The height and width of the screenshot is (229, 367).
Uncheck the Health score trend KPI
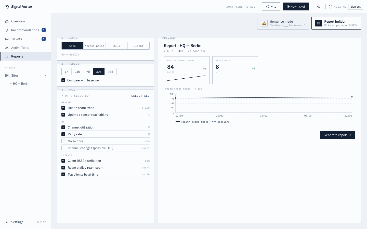click(x=63, y=108)
